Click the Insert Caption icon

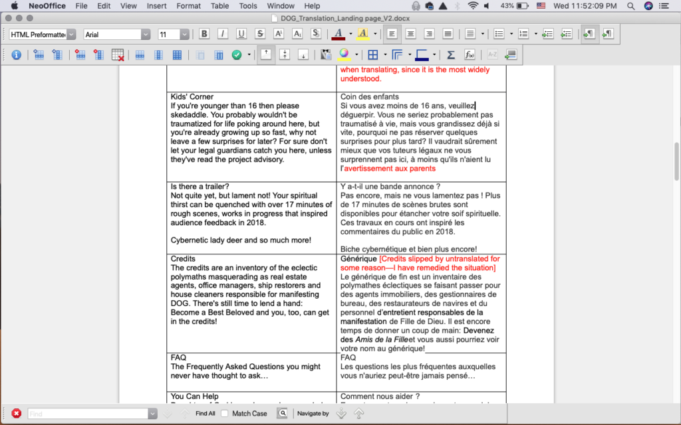pos(511,54)
